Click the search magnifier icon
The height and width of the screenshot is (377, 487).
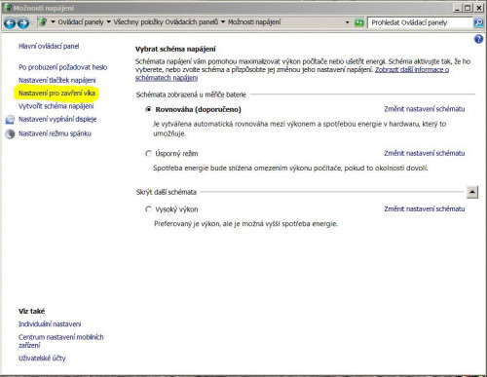click(x=478, y=22)
